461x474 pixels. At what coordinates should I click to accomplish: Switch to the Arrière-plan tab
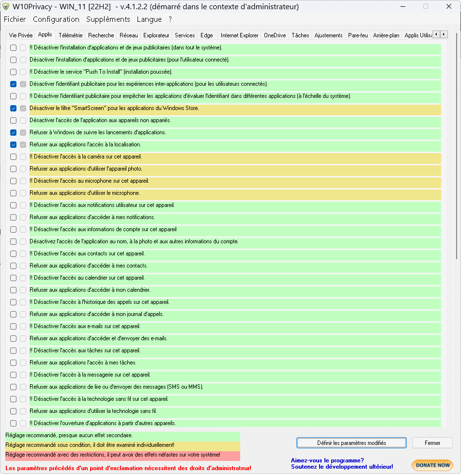386,35
